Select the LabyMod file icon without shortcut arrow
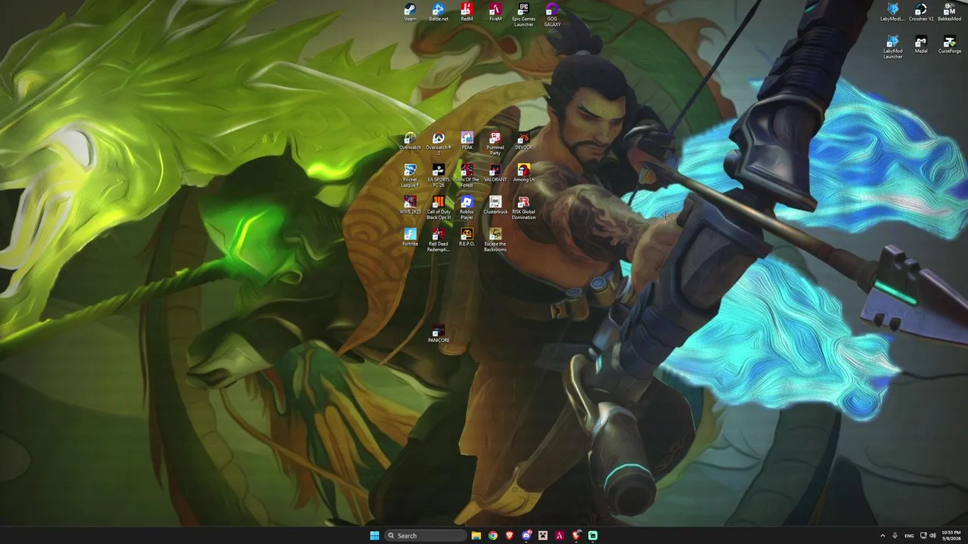968x544 pixels. [892, 12]
